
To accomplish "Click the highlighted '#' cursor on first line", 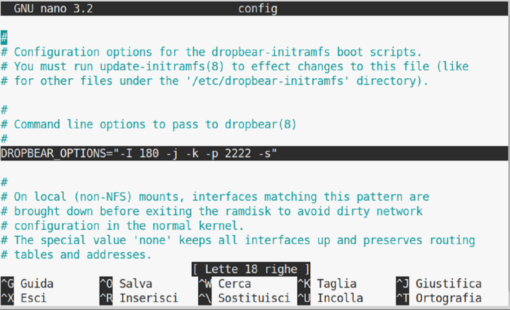I will 4,37.
